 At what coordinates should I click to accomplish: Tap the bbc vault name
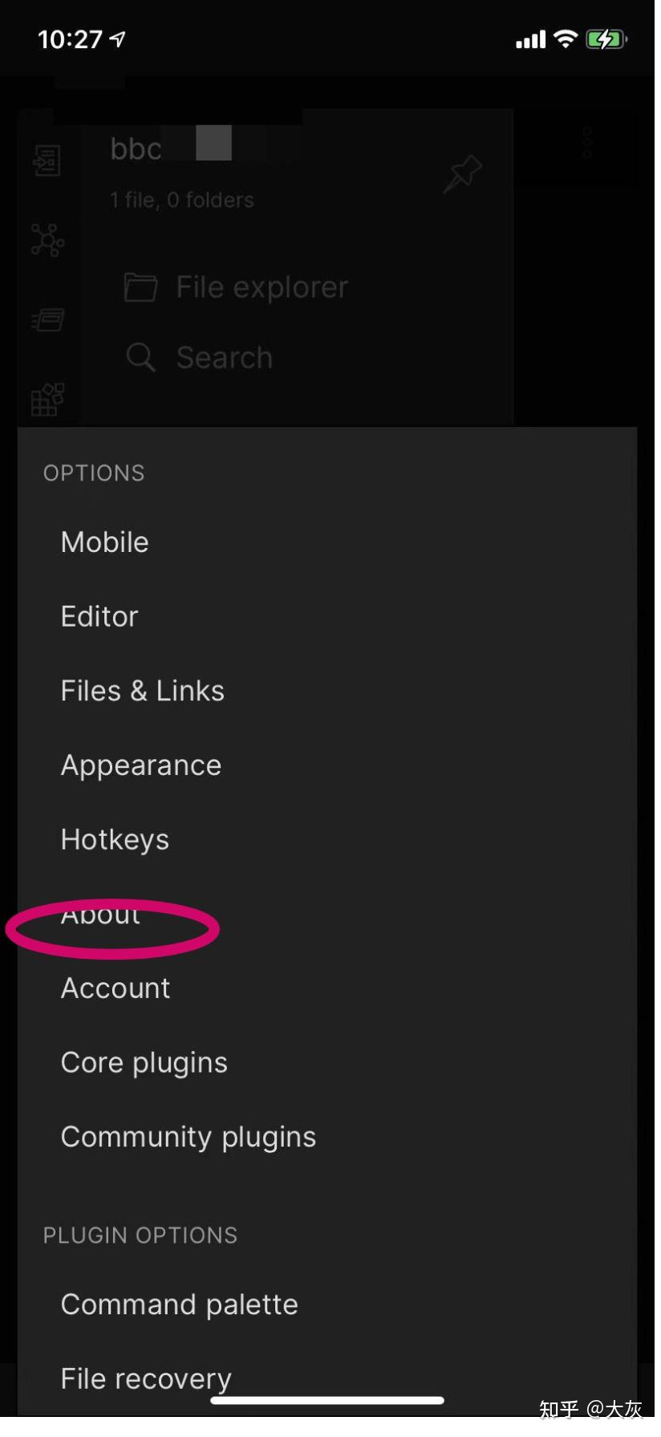(x=136, y=149)
